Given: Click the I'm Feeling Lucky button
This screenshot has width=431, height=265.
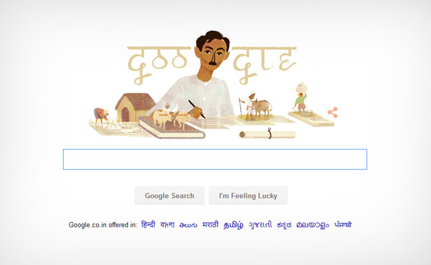Looking at the screenshot, I should (248, 195).
